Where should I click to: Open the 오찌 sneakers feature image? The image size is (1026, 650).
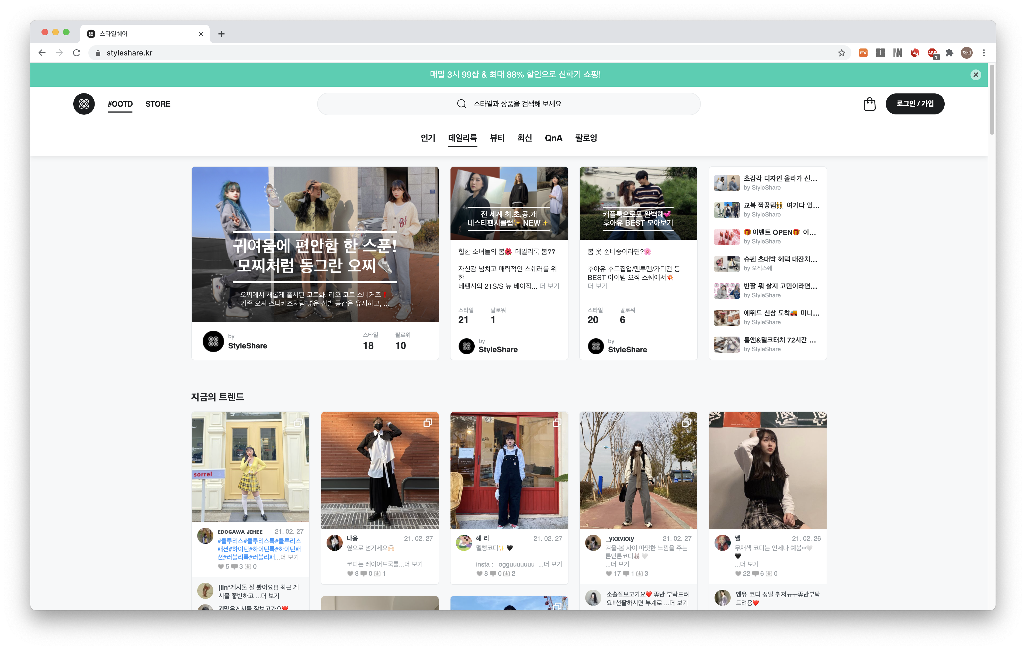point(315,244)
